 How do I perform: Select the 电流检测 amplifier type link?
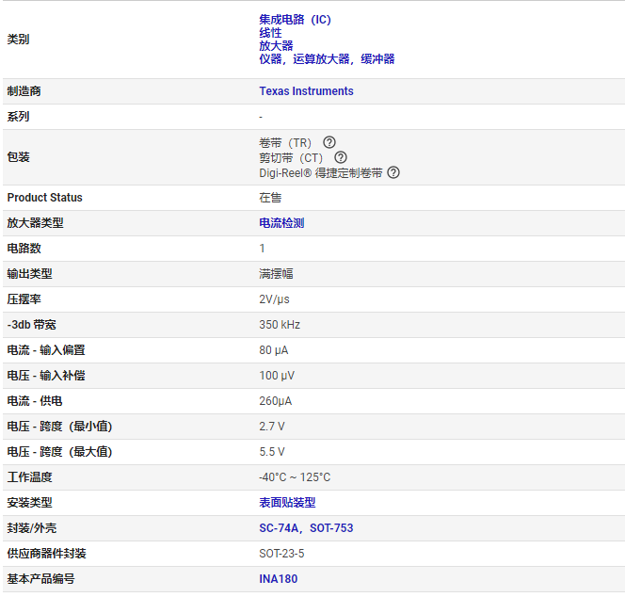coord(281,223)
